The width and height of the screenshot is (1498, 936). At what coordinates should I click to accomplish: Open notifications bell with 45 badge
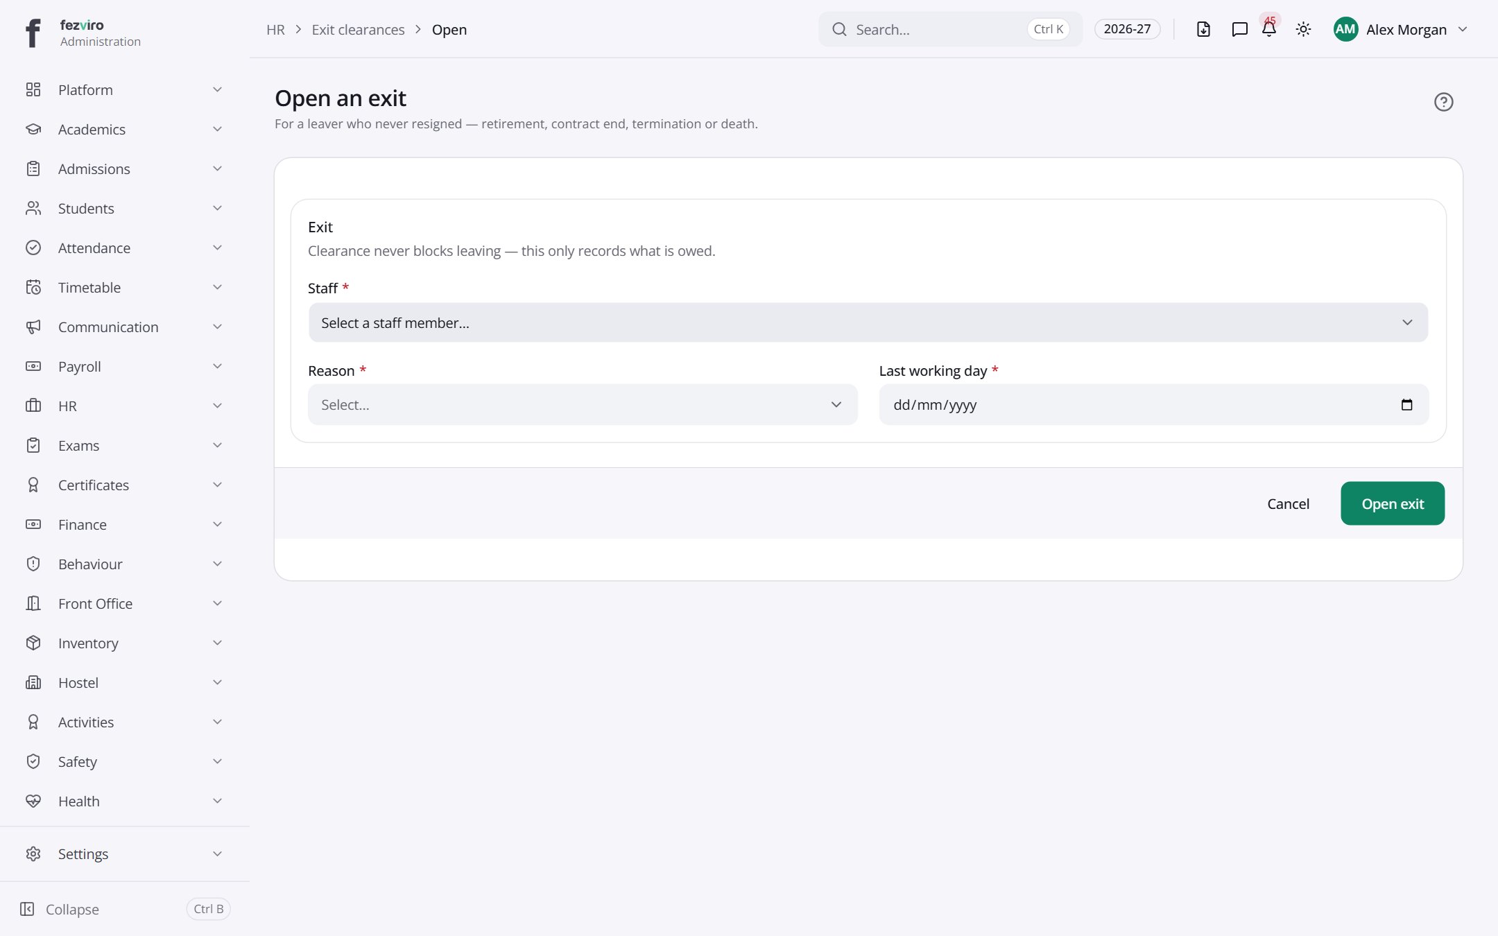(1269, 29)
